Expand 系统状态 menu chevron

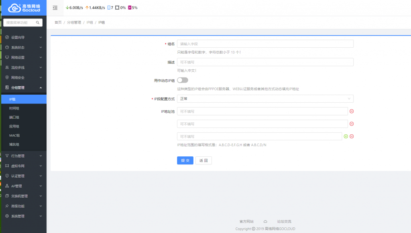[41, 47]
